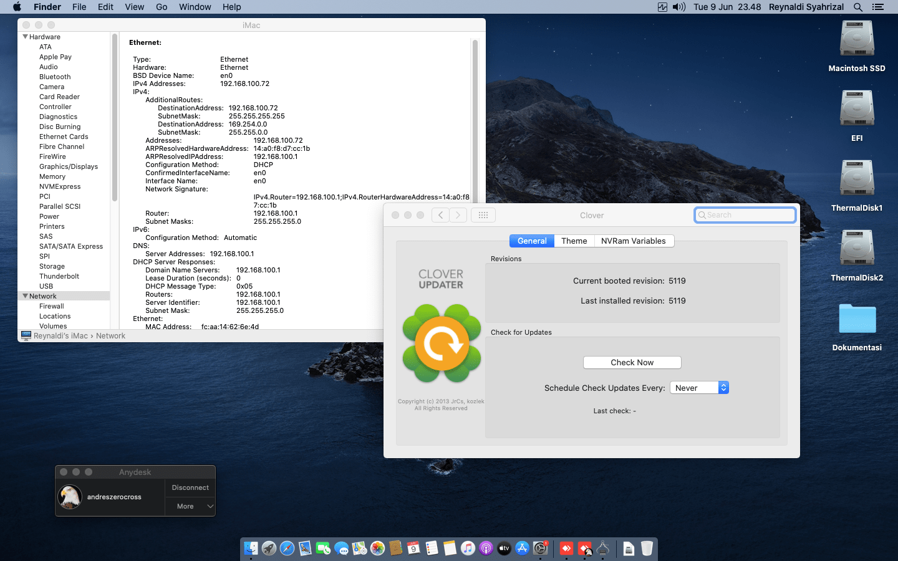Screen dimensions: 898x561
Task: Open Photos from the Dock
Action: click(377, 549)
